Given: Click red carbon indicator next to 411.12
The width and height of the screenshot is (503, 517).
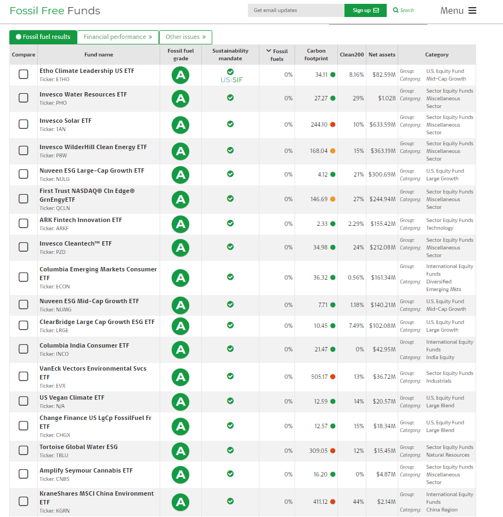Looking at the screenshot, I should 333,502.
